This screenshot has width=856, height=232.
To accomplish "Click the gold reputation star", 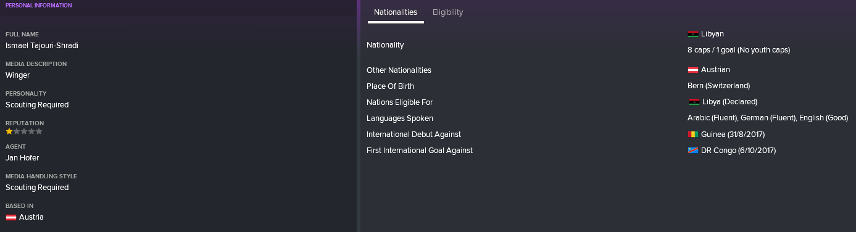I will point(9,131).
